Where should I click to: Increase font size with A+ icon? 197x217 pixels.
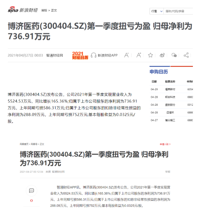pos(139,55)
